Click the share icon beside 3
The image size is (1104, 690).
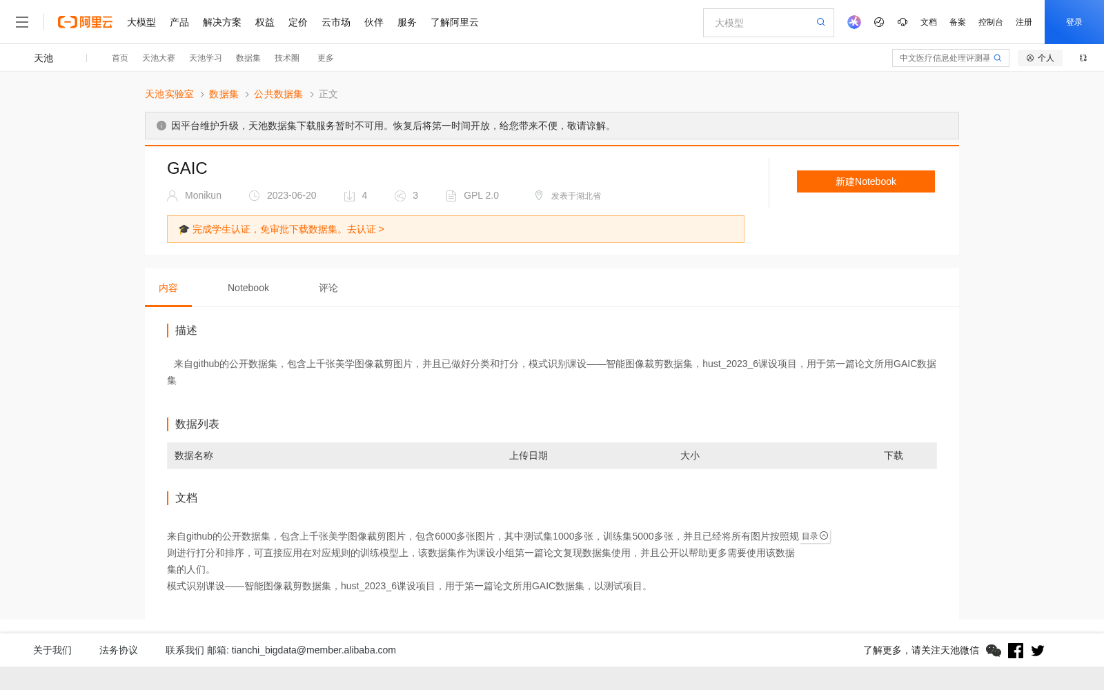tap(400, 196)
